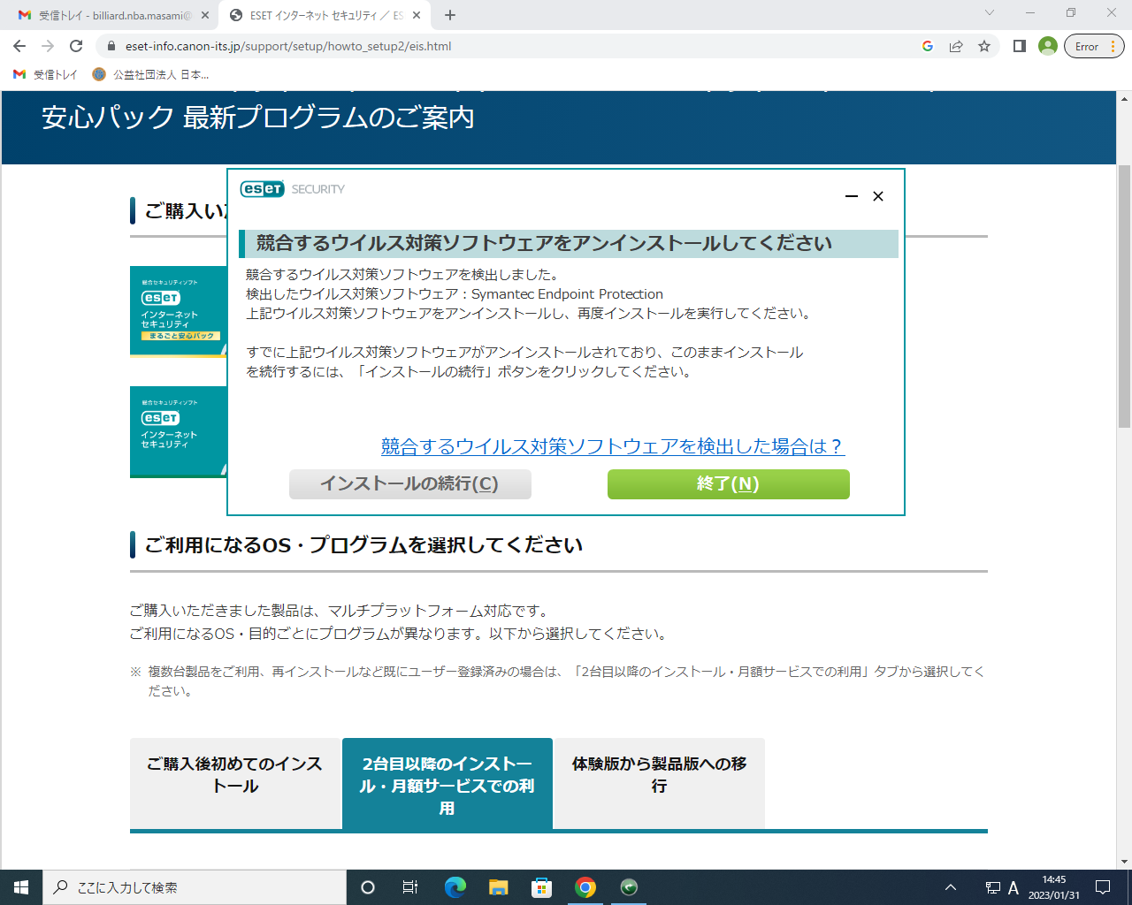1132x905 pixels.
Task: Click the lower ESET インターネットセキュリティ product image
Action: click(179, 432)
